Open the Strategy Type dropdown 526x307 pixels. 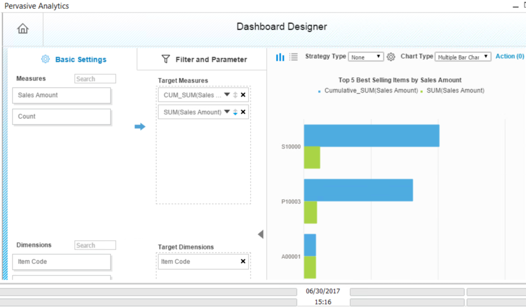pos(366,56)
